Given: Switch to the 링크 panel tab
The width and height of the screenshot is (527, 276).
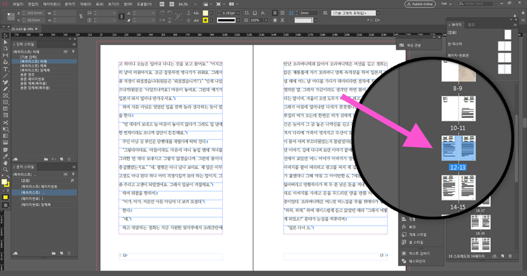Looking at the screenshot, I should tap(471, 25).
